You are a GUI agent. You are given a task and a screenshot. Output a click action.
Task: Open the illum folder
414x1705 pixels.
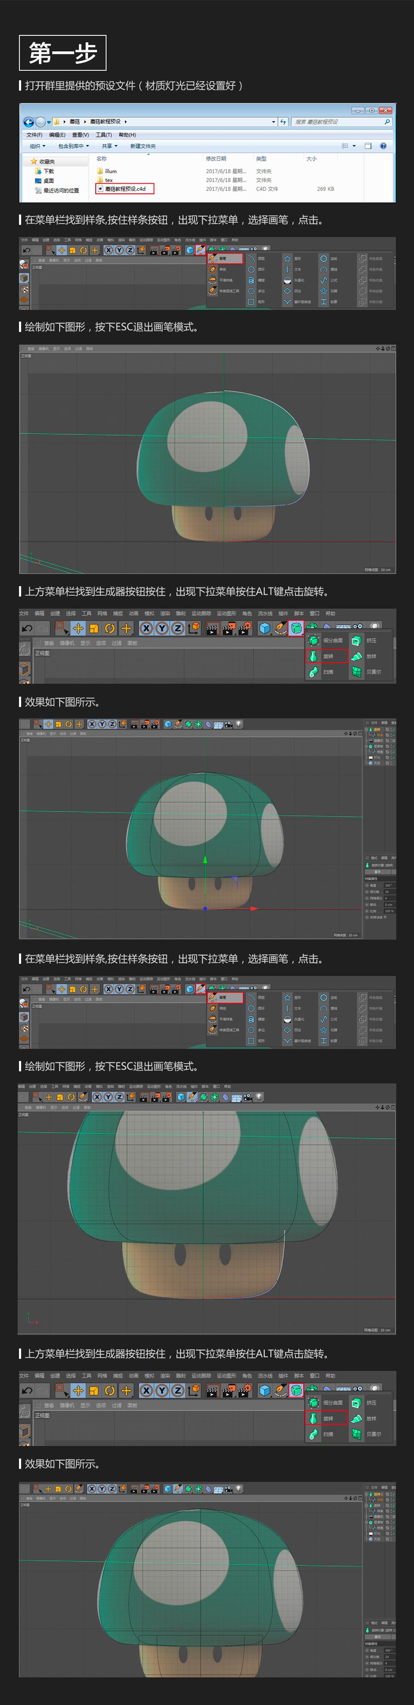point(106,171)
